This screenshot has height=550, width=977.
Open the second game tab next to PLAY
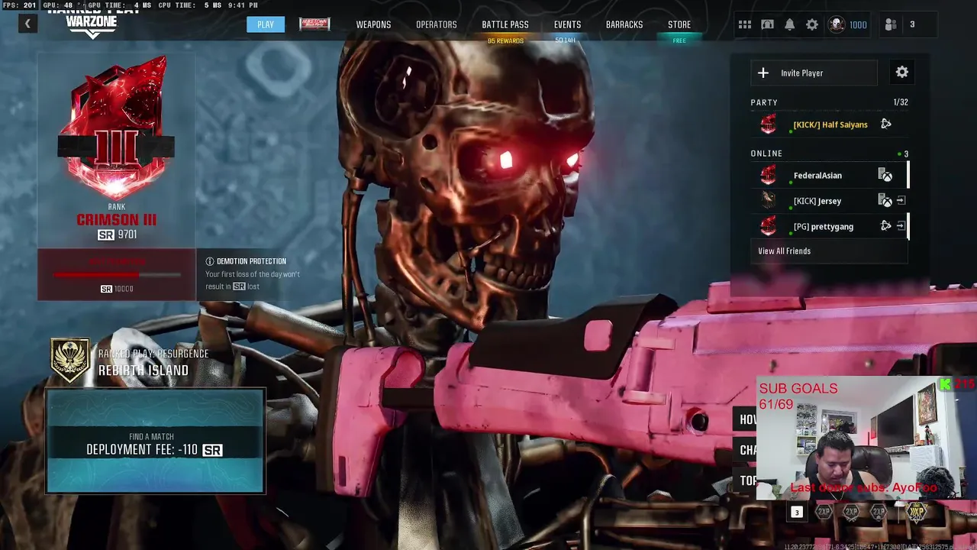point(314,24)
